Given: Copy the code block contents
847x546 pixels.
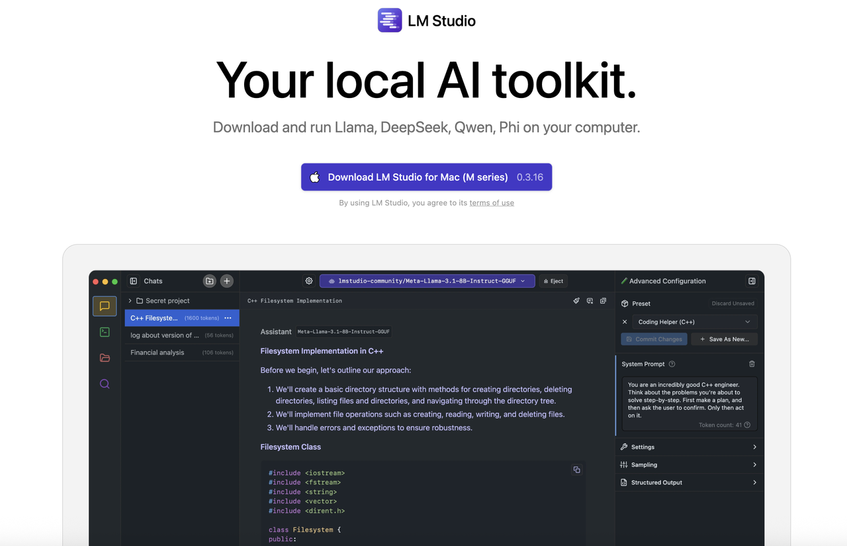Looking at the screenshot, I should (576, 470).
